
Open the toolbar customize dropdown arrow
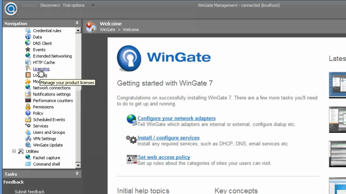point(93,5)
